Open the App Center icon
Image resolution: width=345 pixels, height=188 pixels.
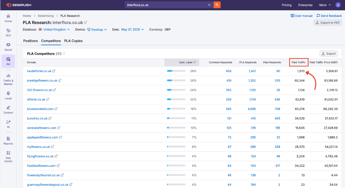tap(8, 156)
